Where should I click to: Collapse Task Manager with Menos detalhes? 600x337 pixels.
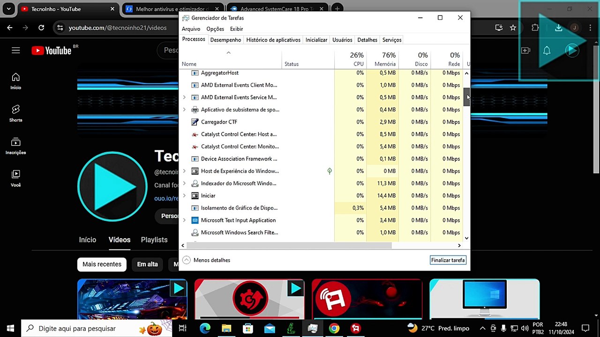[x=206, y=260]
